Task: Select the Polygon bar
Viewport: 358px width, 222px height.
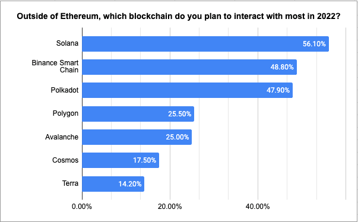Action: coord(138,114)
